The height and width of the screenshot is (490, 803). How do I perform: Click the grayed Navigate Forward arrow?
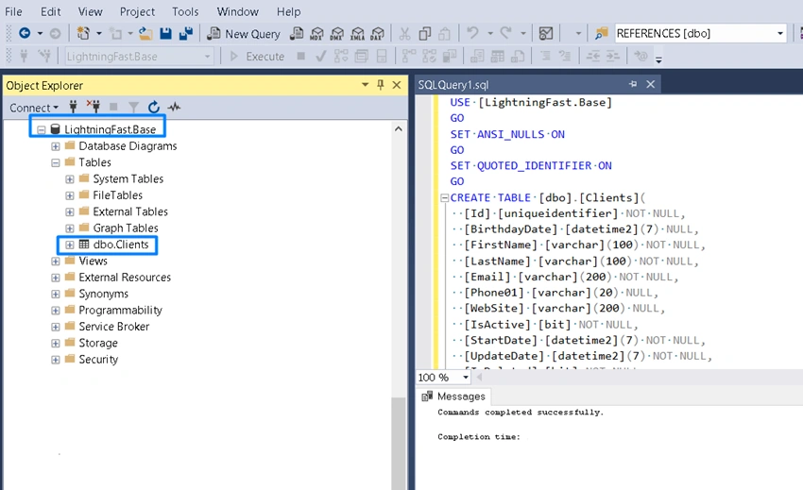(x=55, y=34)
